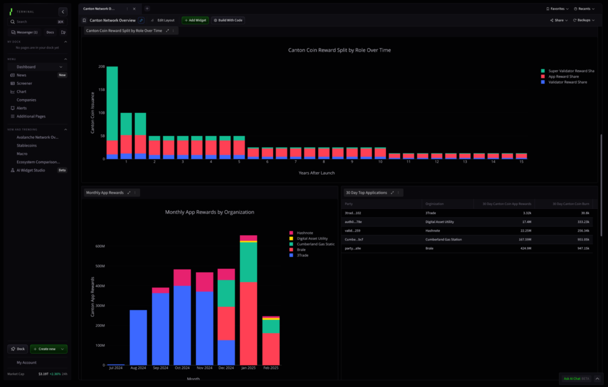Expand the 30 Day Top Applications widget to fullscreen

coord(392,193)
